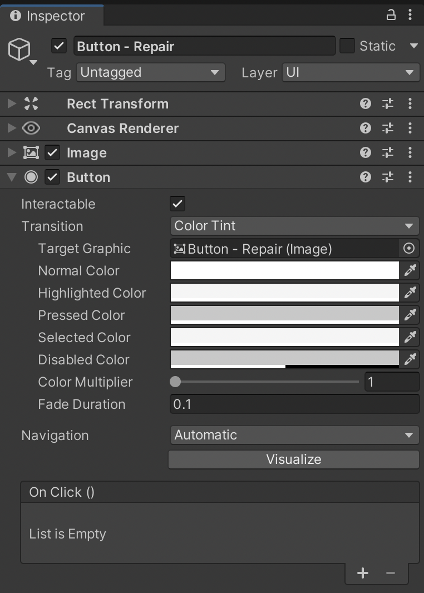Image resolution: width=424 pixels, height=593 pixels.
Task: Click the Target Graphic object picker icon
Action: coord(409,249)
